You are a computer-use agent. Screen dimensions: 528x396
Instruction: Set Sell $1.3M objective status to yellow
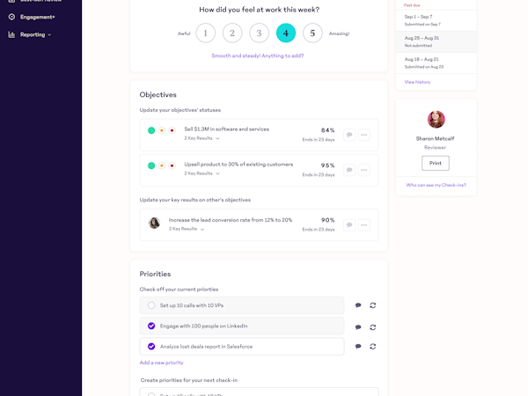(162, 130)
